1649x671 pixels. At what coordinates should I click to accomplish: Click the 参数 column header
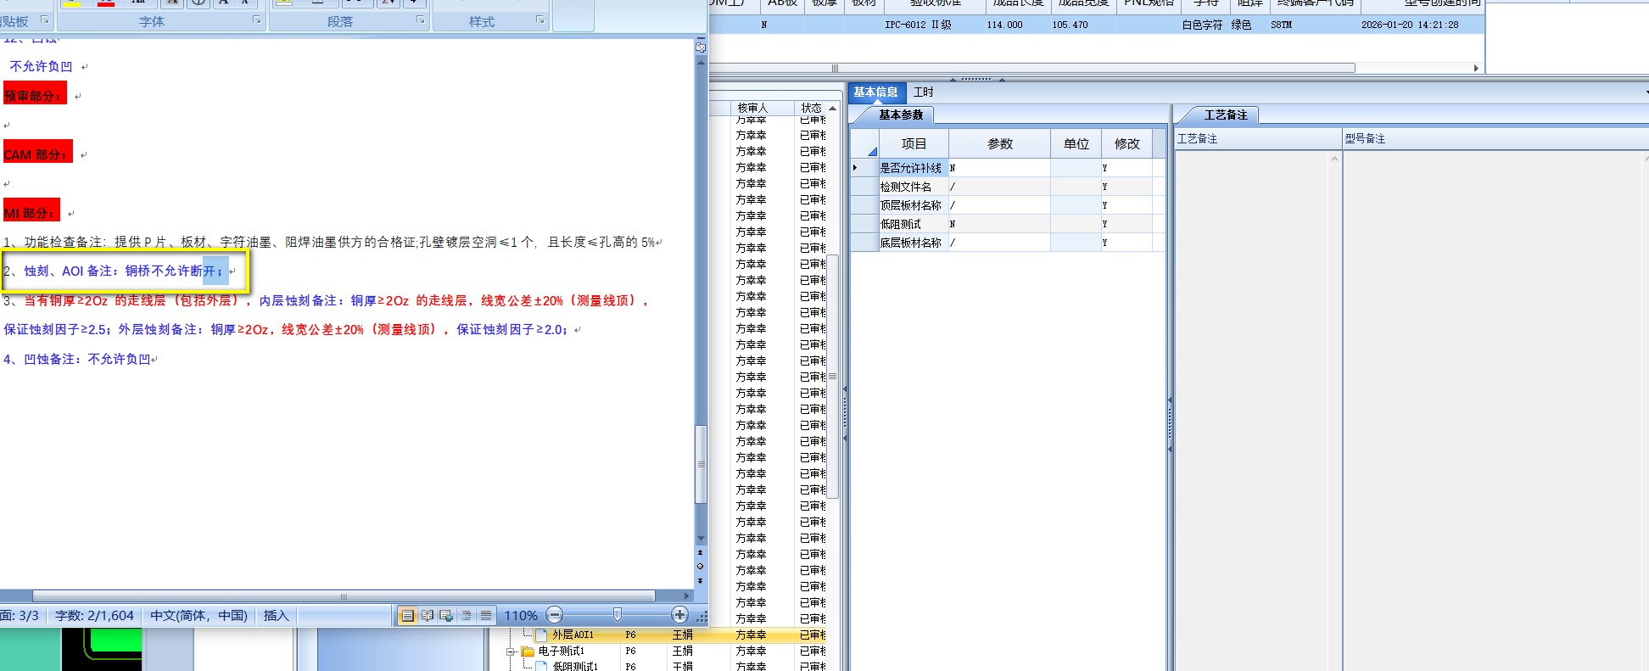1000,144
